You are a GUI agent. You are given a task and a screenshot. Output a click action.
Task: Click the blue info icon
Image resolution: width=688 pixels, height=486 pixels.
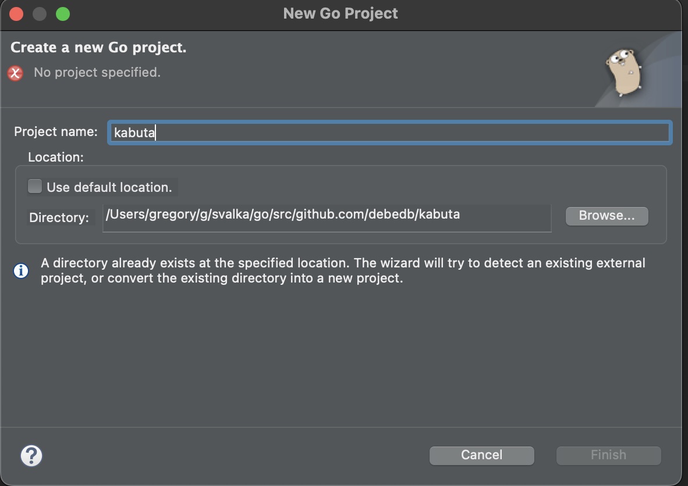tap(21, 271)
